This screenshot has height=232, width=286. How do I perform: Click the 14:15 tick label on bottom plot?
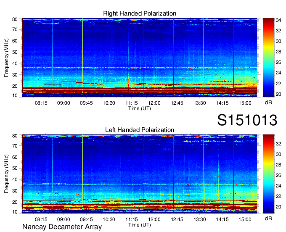222,219
